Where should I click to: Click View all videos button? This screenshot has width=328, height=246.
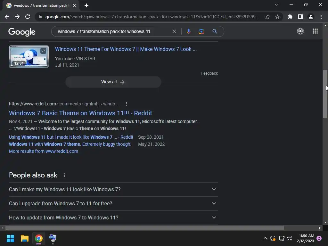[x=113, y=82]
